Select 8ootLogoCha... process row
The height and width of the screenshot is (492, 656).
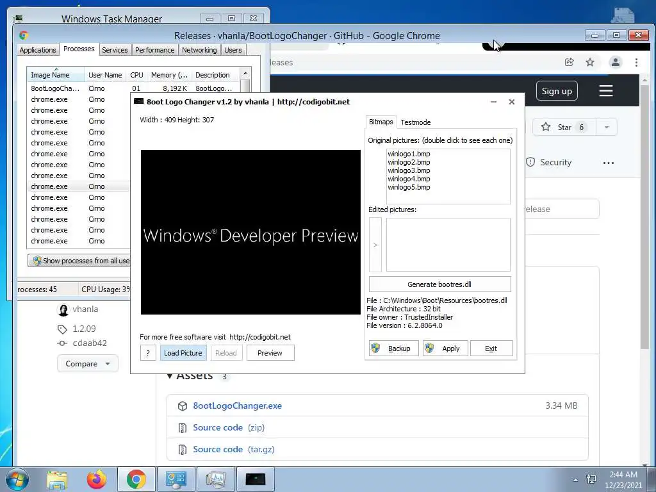pyautogui.click(x=134, y=88)
